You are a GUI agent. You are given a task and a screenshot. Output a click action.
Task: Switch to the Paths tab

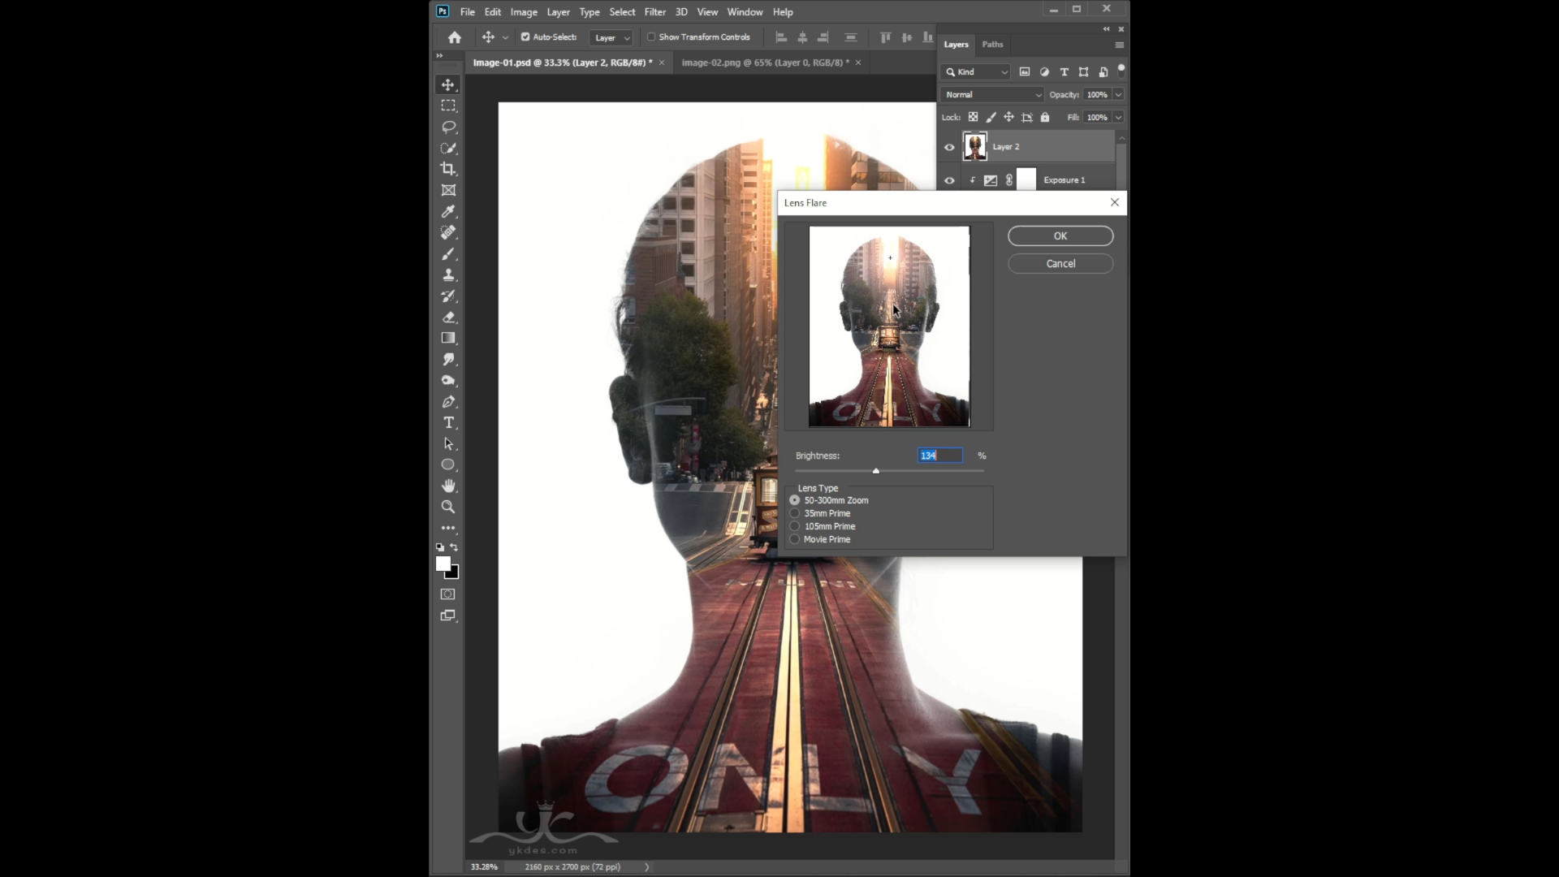(992, 45)
